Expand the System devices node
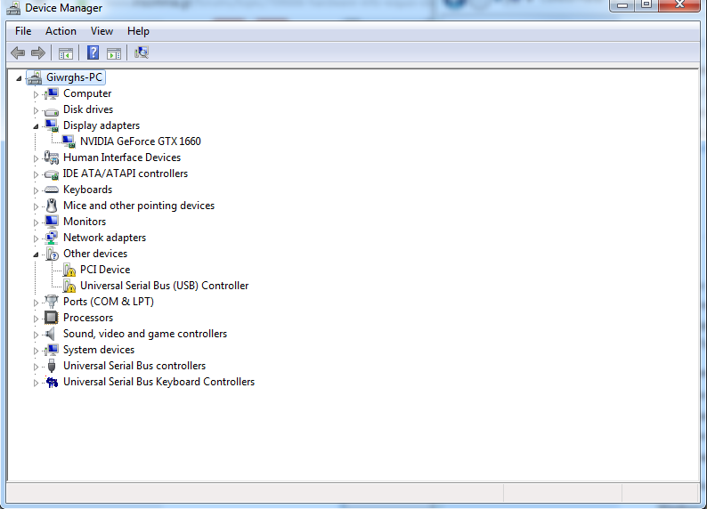707x509 pixels. click(x=36, y=351)
